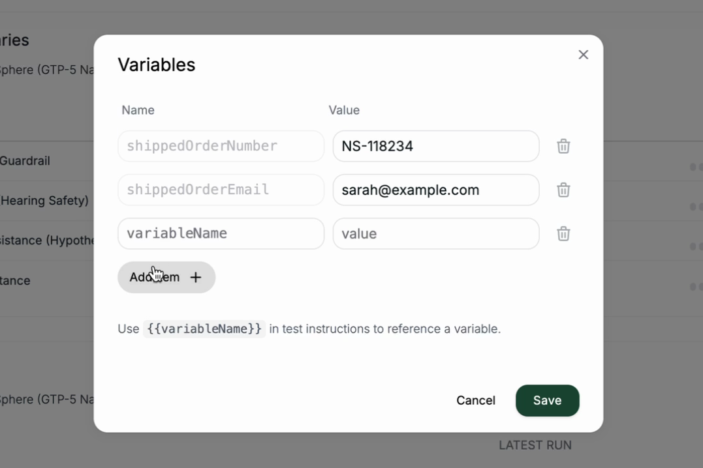The width and height of the screenshot is (703, 468).
Task: Save the variable changes
Action: [547, 400]
